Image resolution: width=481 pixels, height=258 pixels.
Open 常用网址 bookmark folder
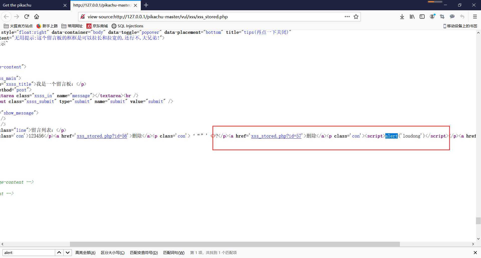coord(72,26)
